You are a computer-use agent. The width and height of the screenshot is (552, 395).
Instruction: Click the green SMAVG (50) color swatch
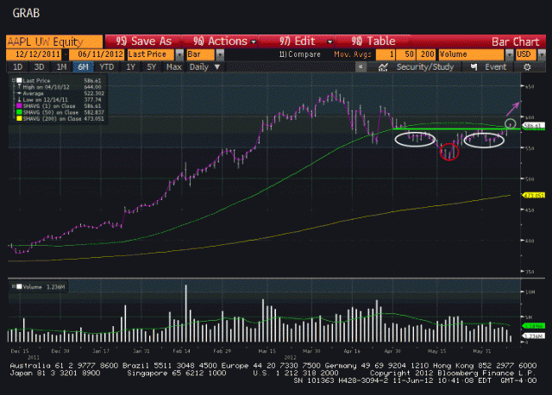(x=19, y=112)
